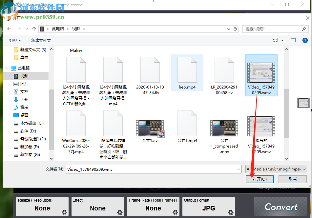
Task: Refresh the current folder view
Action: click(x=235, y=29)
